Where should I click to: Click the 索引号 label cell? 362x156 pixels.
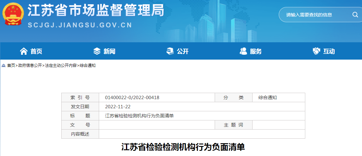click(80, 98)
